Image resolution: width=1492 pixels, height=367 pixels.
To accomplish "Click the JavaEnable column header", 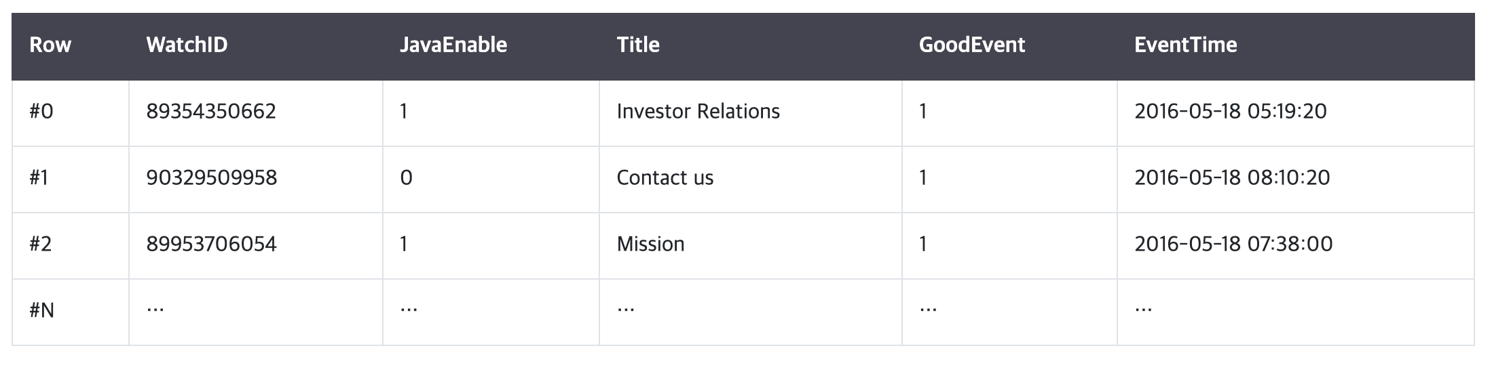I will [x=453, y=45].
